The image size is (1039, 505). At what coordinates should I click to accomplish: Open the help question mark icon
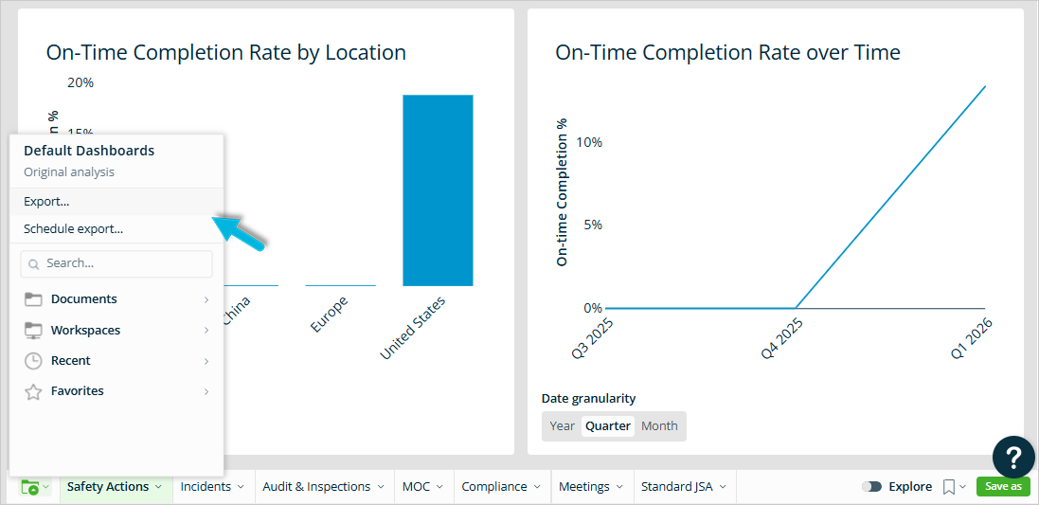[x=1012, y=458]
